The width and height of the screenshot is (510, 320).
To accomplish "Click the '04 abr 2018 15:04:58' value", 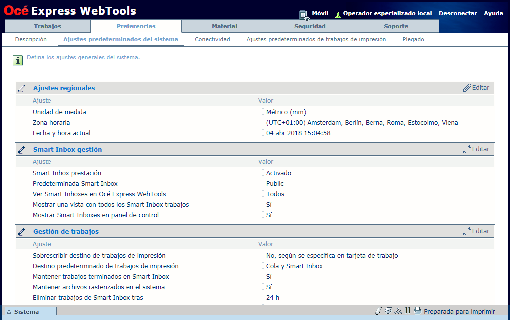I will [298, 133].
